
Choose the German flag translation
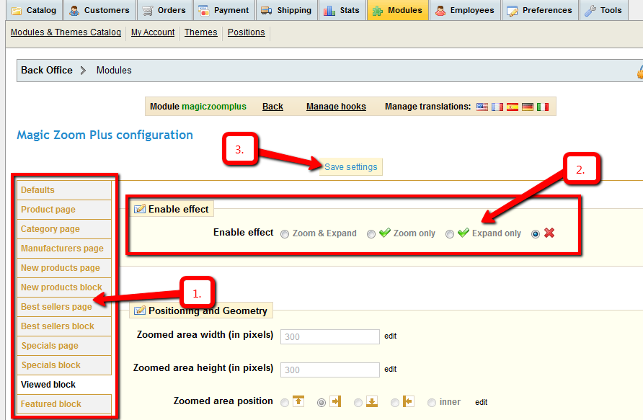pyautogui.click(x=528, y=107)
